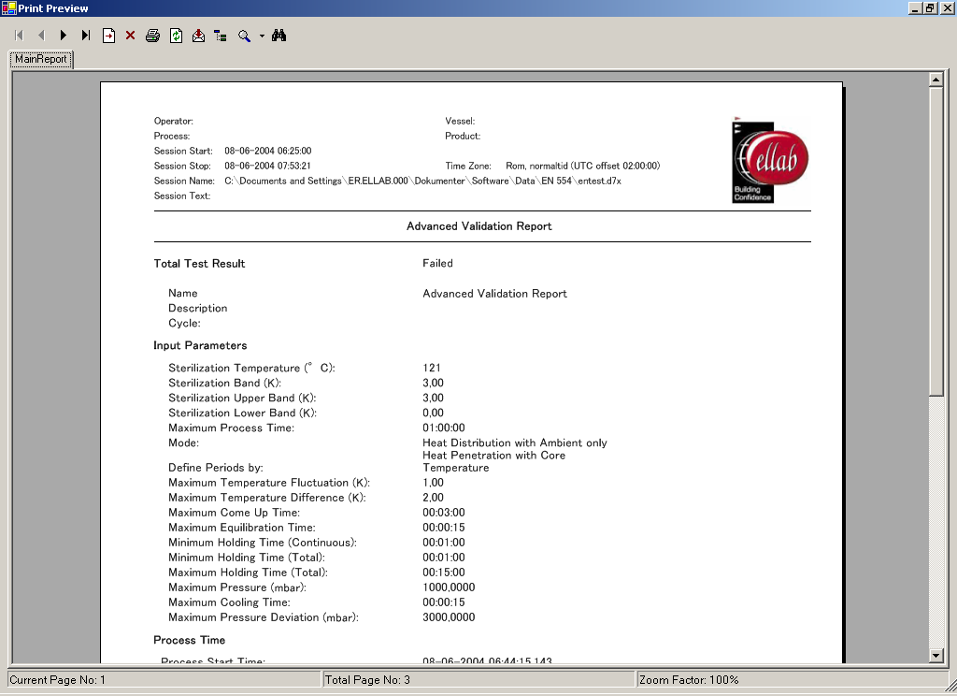Viewport: 957px width, 696px height.
Task: Click the 'Maximum Equilibration Time:' label
Action: tap(242, 528)
